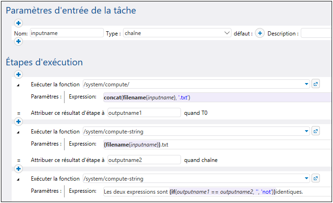Open second /system/compute-string function link icon
Screen dimensions: 333x203
pos(316,178)
